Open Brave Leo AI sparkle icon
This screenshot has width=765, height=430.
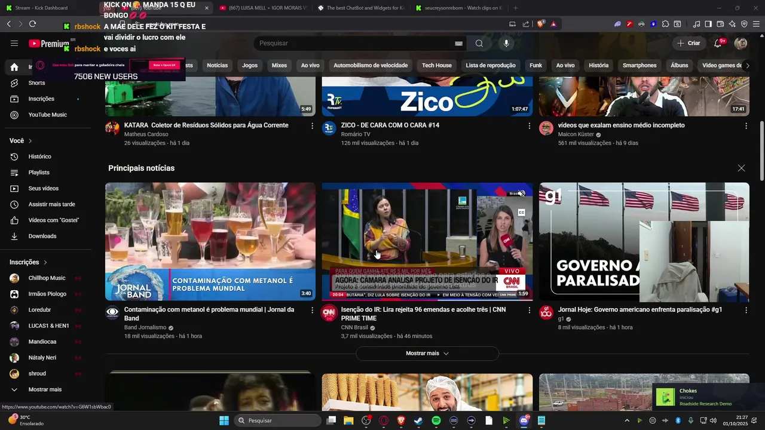click(x=732, y=24)
